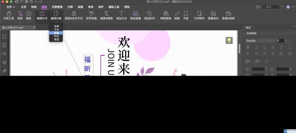Open 搜索&替换 search and replace
296x133 pixels.
[x=107, y=16]
